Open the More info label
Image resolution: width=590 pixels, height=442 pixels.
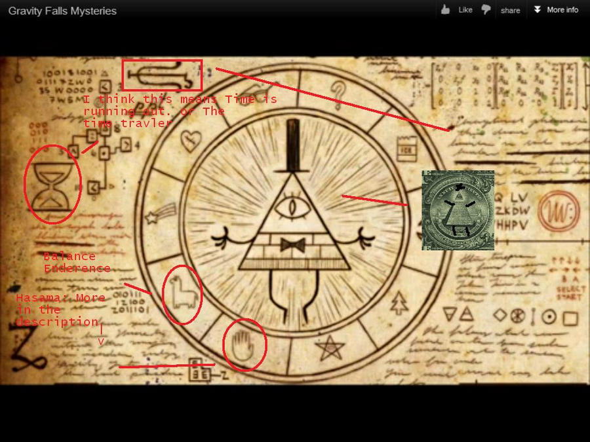[562, 10]
